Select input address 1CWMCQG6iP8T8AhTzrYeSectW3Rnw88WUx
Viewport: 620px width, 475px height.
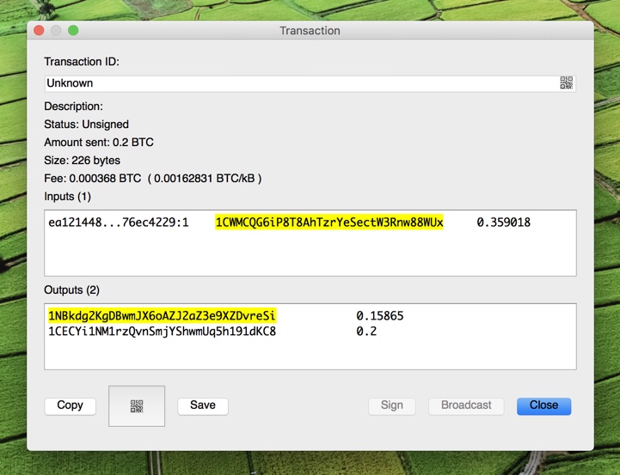pos(329,222)
